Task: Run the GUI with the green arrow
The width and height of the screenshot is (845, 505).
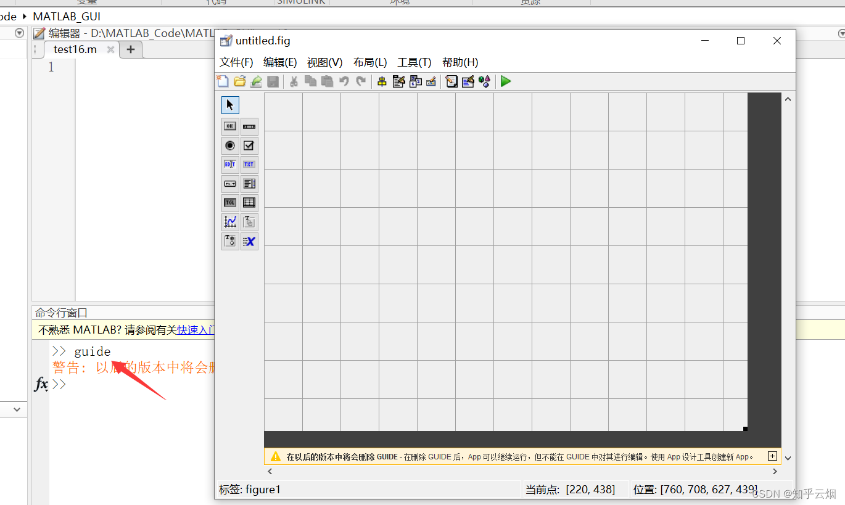Action: 505,81
